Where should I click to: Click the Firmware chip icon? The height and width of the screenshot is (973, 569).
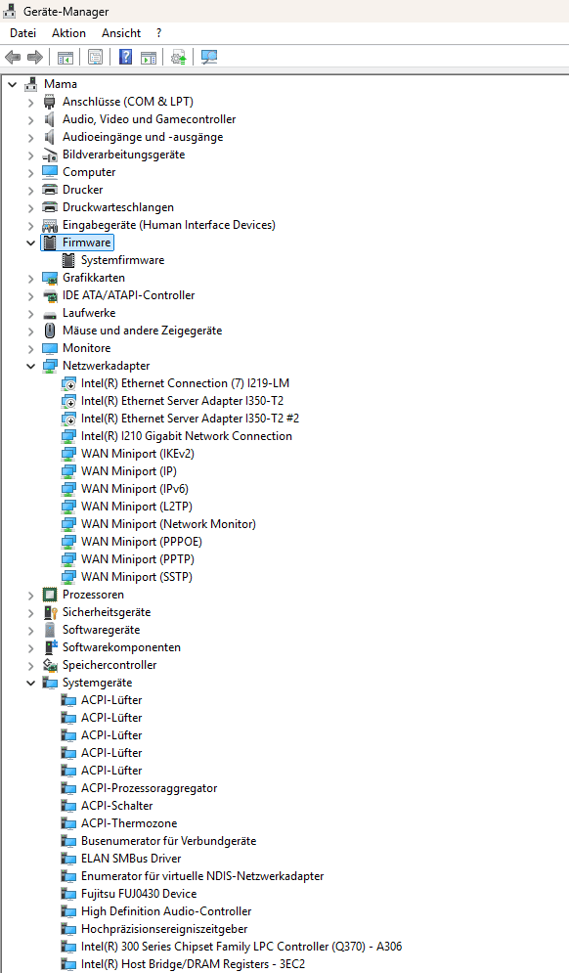tap(50, 243)
